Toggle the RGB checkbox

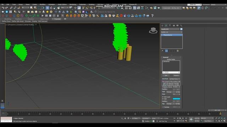[163, 99]
